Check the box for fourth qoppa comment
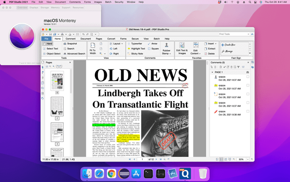 248,102
